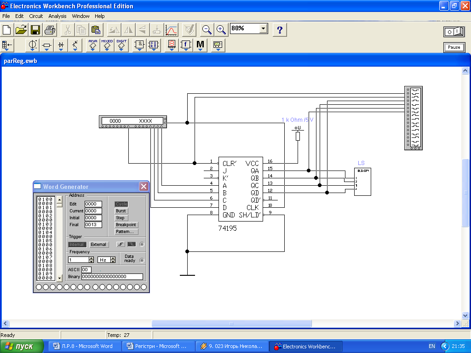The width and height of the screenshot is (471, 353).
Task: Open the Pattern dialog
Action: point(125,232)
